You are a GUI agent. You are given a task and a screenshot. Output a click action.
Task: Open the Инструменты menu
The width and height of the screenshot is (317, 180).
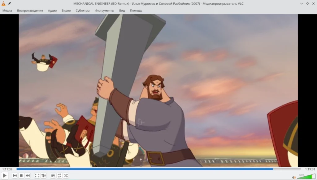104,11
